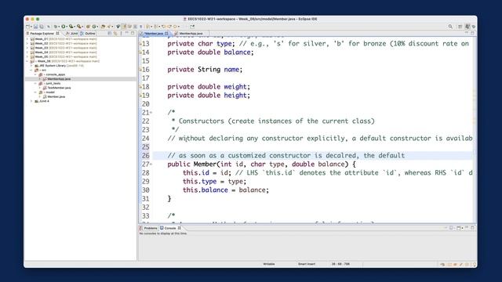Click Collapse All in Package Explorer
The image size is (502, 282).
pos(110,33)
